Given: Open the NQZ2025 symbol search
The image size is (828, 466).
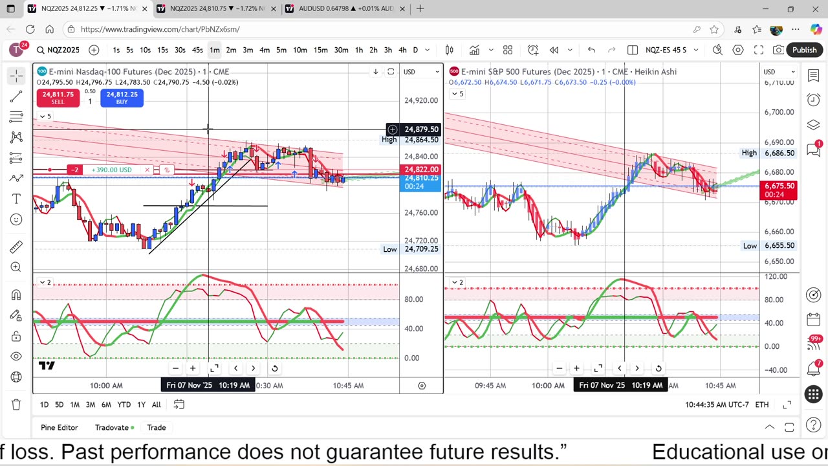Looking at the screenshot, I should (58, 50).
